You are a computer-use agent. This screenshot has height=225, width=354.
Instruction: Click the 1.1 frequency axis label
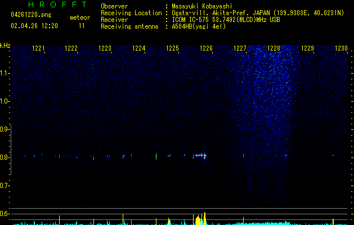pos(5,73)
